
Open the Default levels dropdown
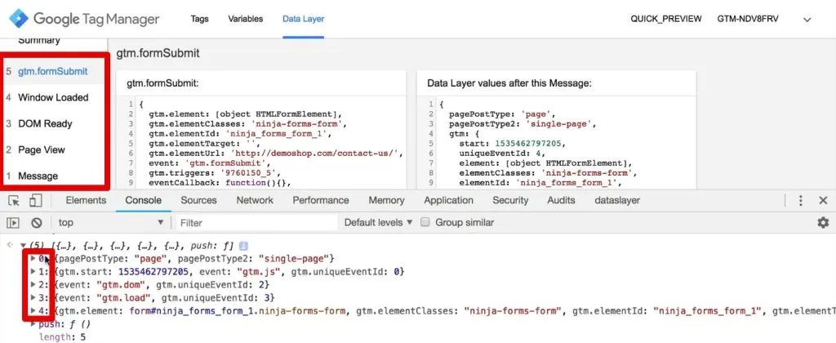point(379,222)
